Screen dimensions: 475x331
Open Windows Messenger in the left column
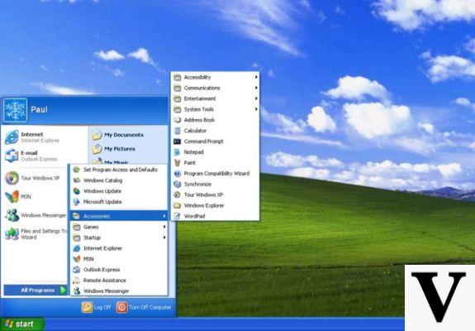click(36, 215)
